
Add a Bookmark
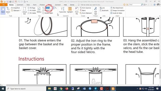coord(104,10)
